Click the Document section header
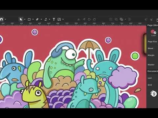158x118 pixels. pyautogui.click(x=153, y=71)
